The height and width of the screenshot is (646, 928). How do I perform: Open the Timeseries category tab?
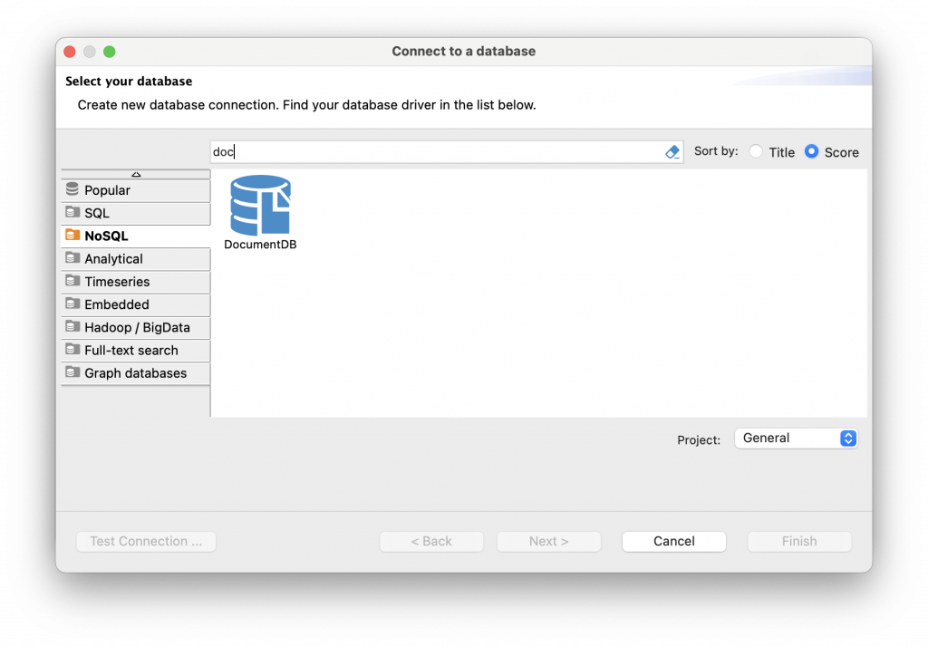(x=136, y=282)
